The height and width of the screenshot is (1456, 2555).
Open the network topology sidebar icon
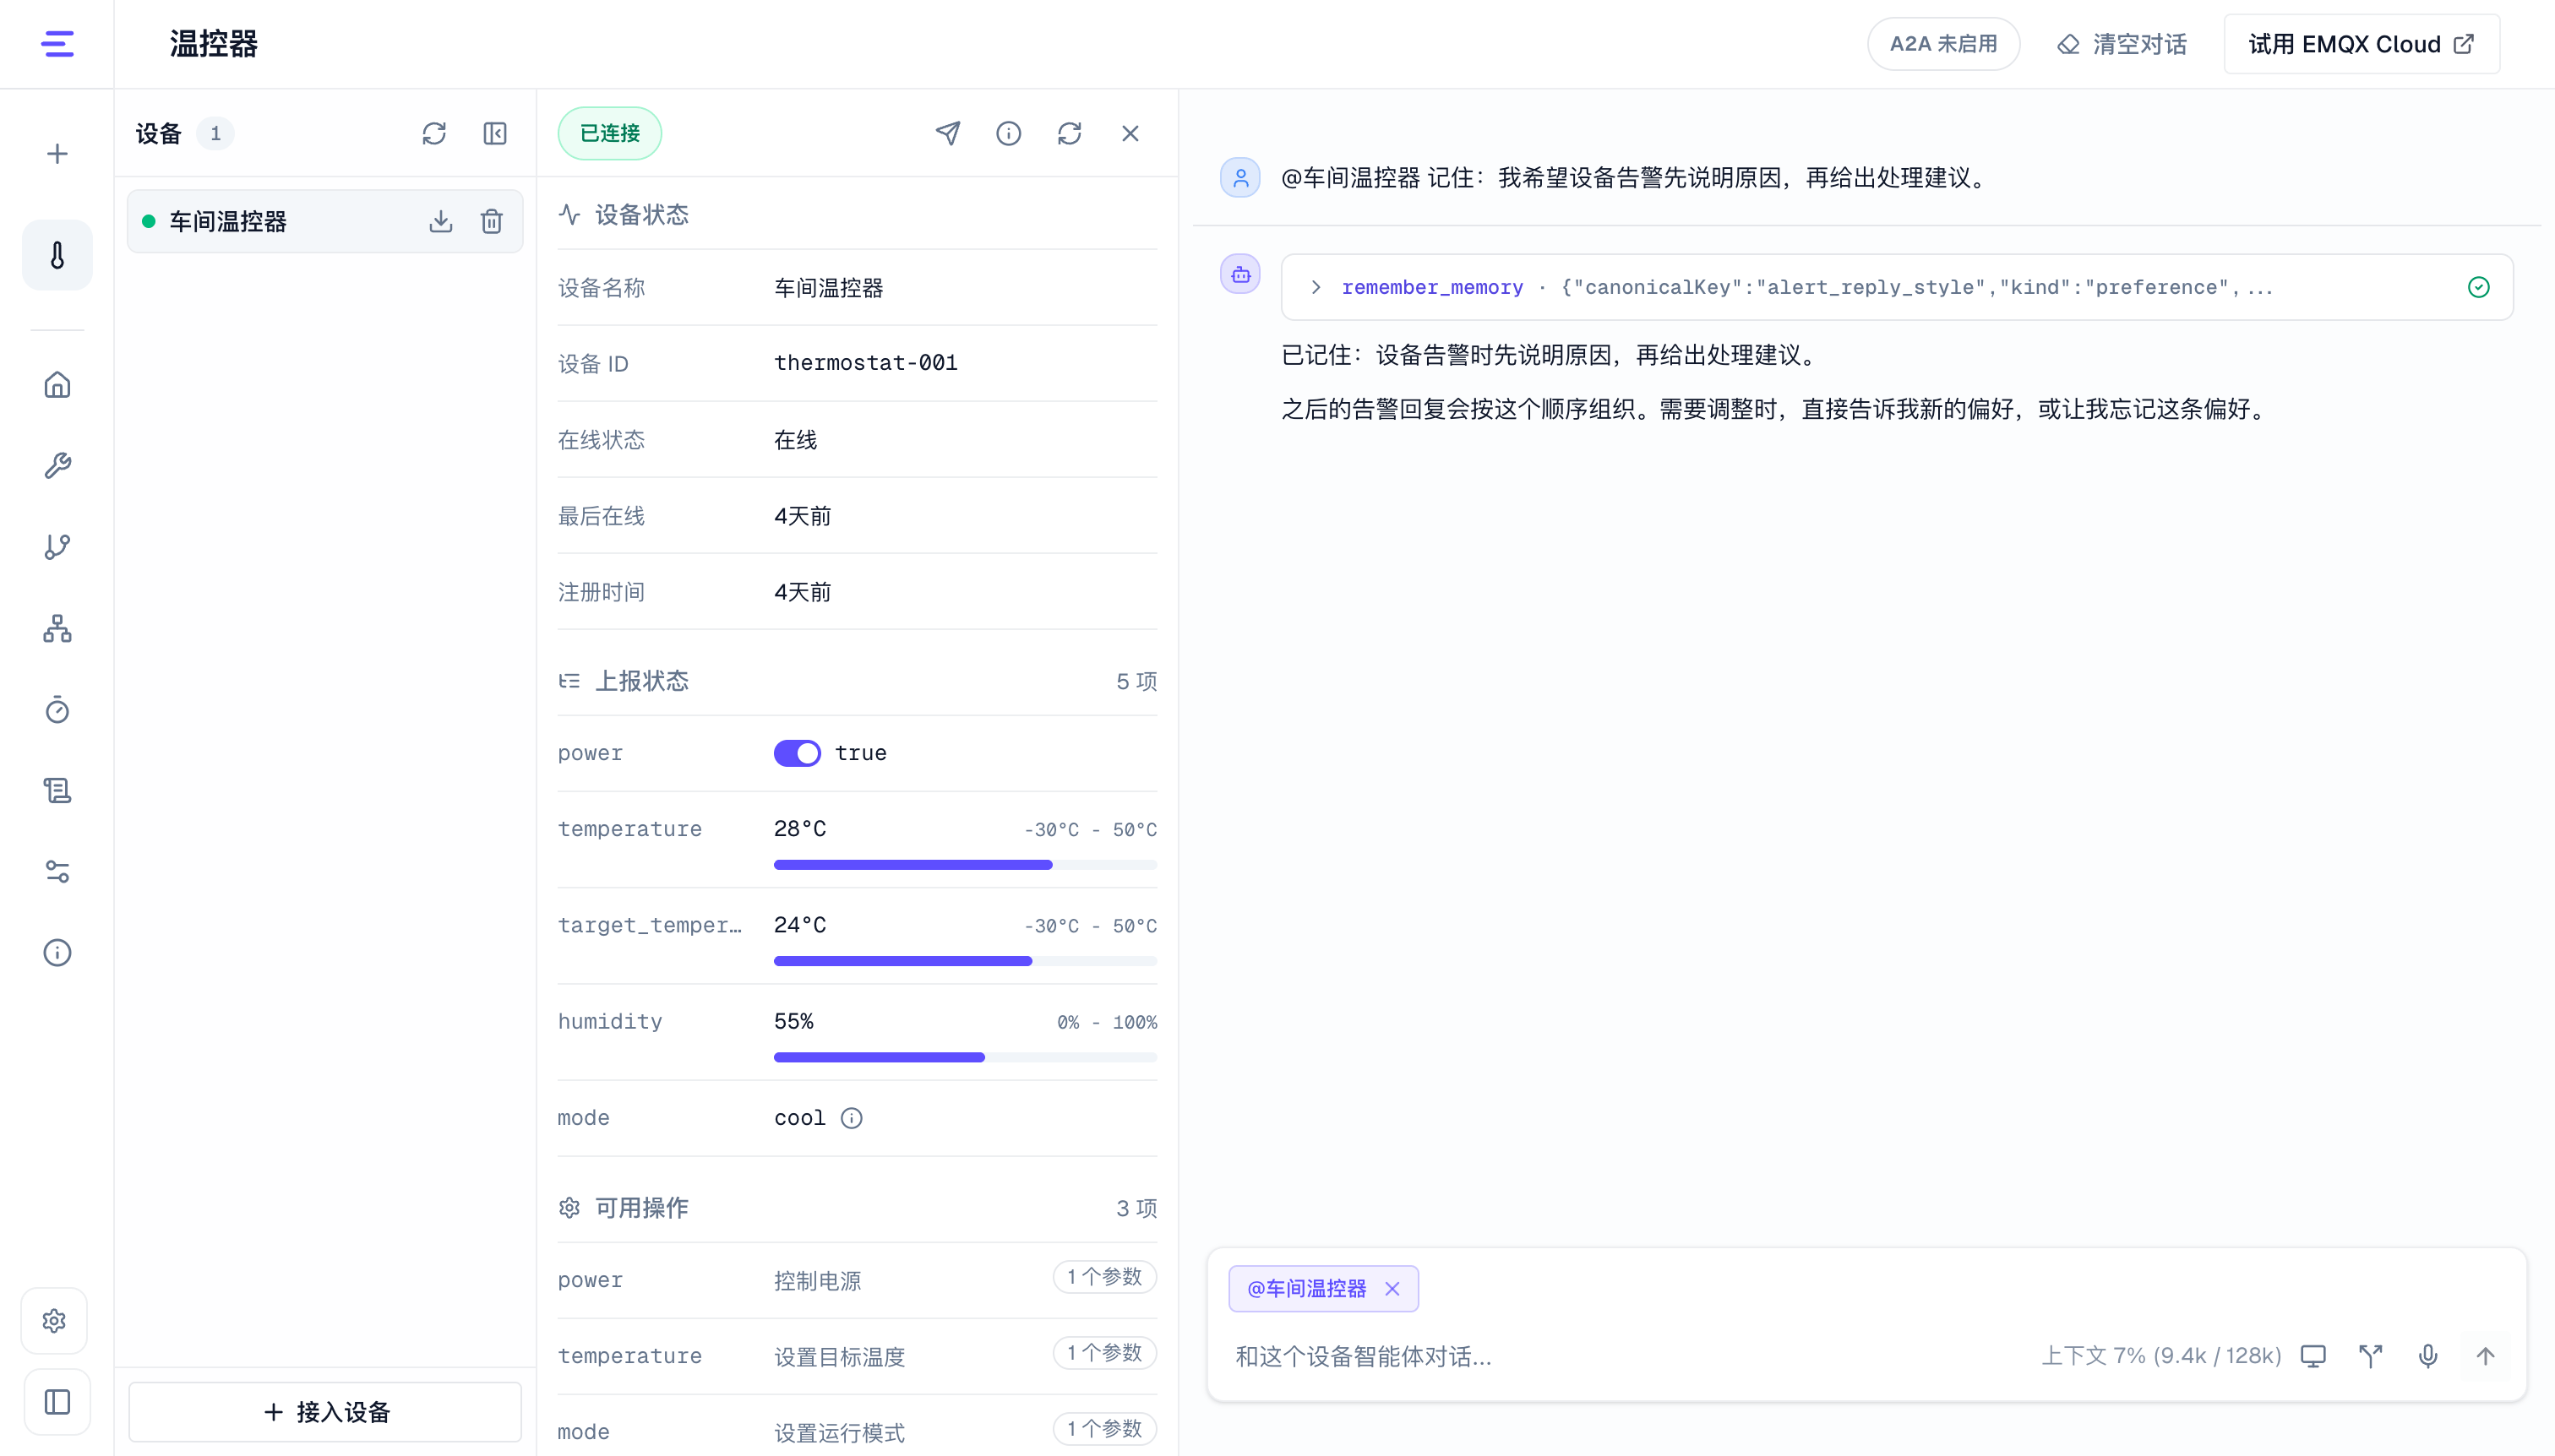coord(57,628)
